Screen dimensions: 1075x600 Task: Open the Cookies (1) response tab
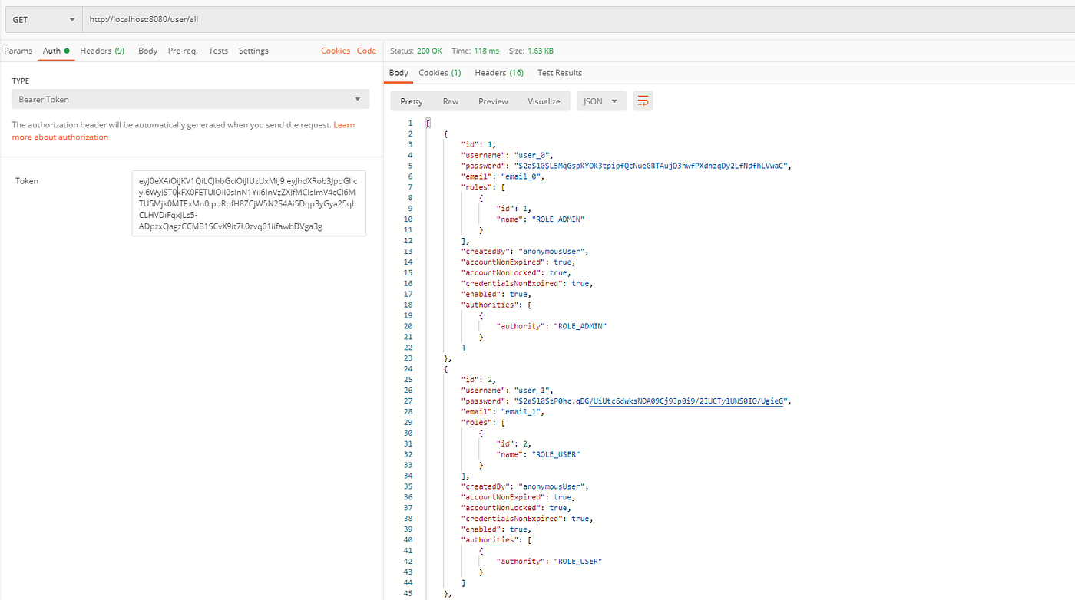pos(439,72)
